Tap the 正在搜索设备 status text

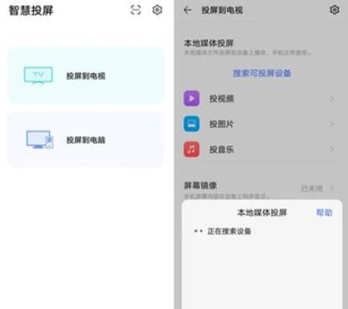(230, 231)
